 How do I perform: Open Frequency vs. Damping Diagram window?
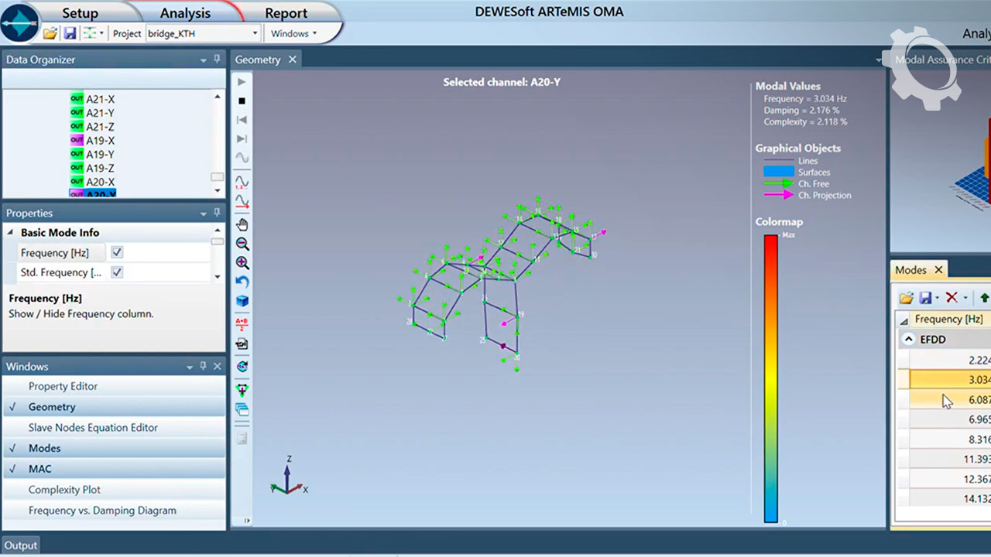102,511
